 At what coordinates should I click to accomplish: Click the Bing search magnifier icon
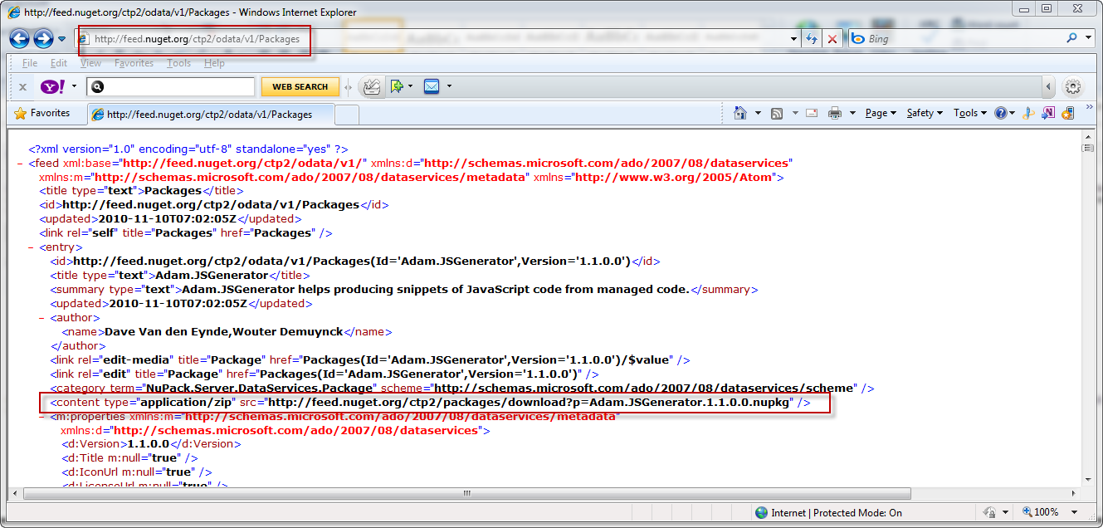(1073, 38)
